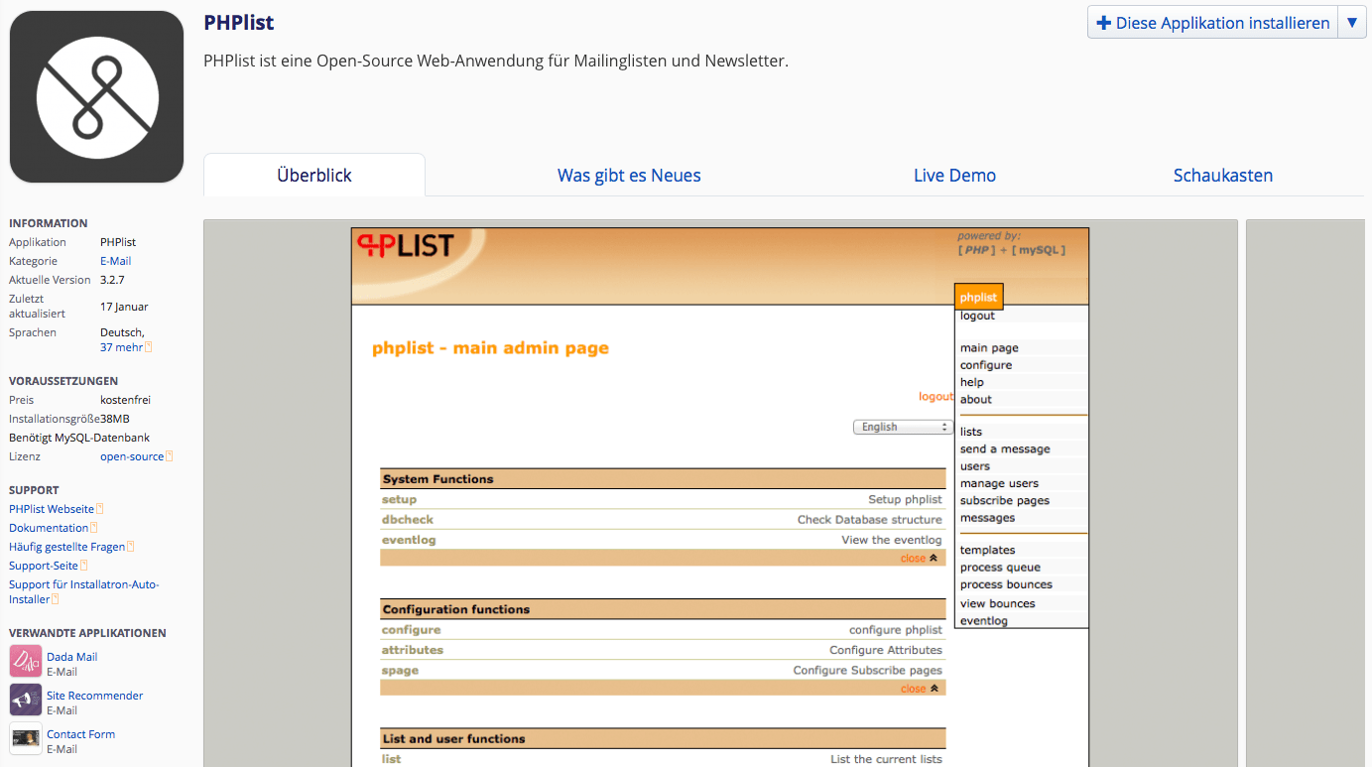Click the Häufig gestellte Fragen link
The height and width of the screenshot is (767, 1372).
pyautogui.click(x=66, y=546)
